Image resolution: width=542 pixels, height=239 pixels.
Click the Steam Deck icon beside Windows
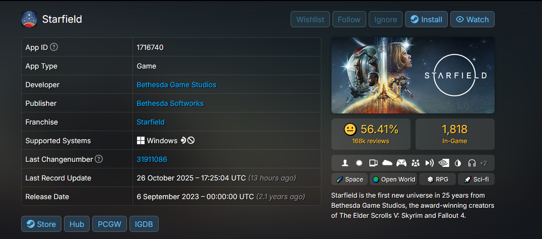183,141
